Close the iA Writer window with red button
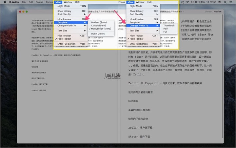The height and width of the screenshot is (148, 236). (x=20, y=12)
